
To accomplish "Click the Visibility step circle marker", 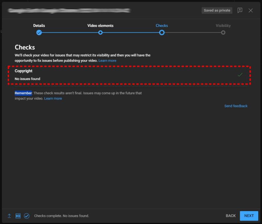I will pos(223,33).
